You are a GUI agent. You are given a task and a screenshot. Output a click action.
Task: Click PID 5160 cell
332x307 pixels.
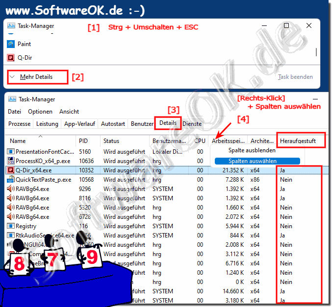(x=85, y=152)
